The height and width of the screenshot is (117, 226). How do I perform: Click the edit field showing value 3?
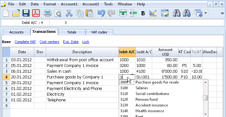[x=136, y=23]
